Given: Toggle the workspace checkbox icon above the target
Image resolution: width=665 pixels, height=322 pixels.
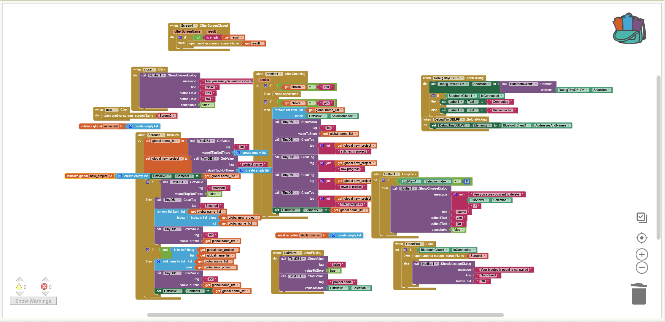Looking at the screenshot, I should pyautogui.click(x=642, y=218).
